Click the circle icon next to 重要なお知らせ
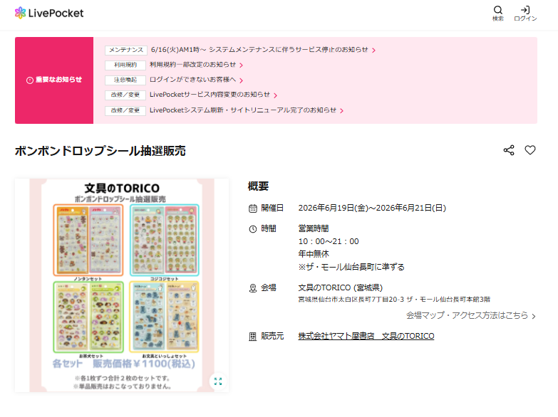Viewport: 558px width, 417px height. coord(30,80)
